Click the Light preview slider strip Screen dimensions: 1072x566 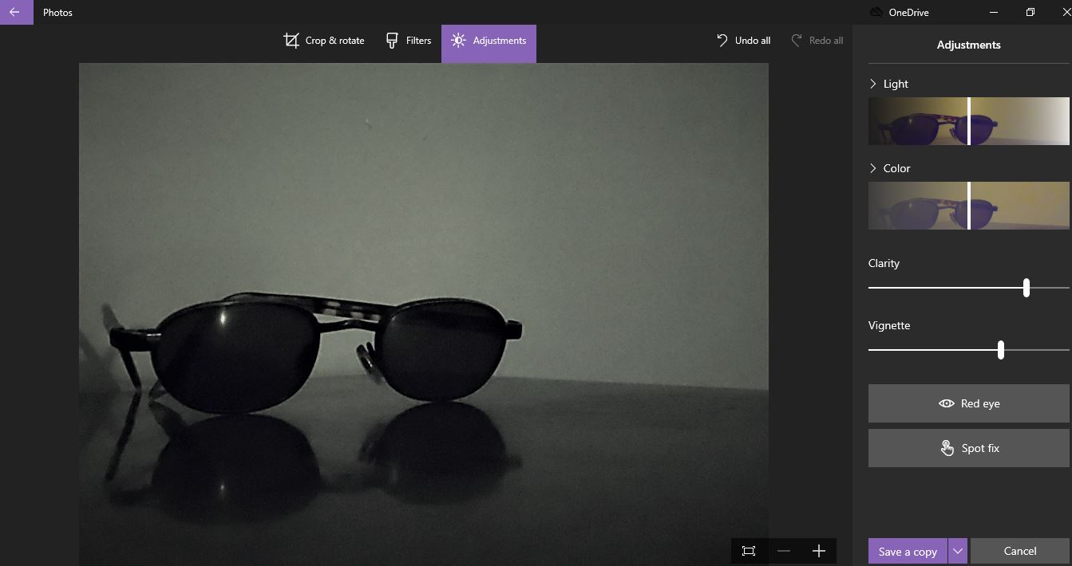pyautogui.click(x=968, y=121)
